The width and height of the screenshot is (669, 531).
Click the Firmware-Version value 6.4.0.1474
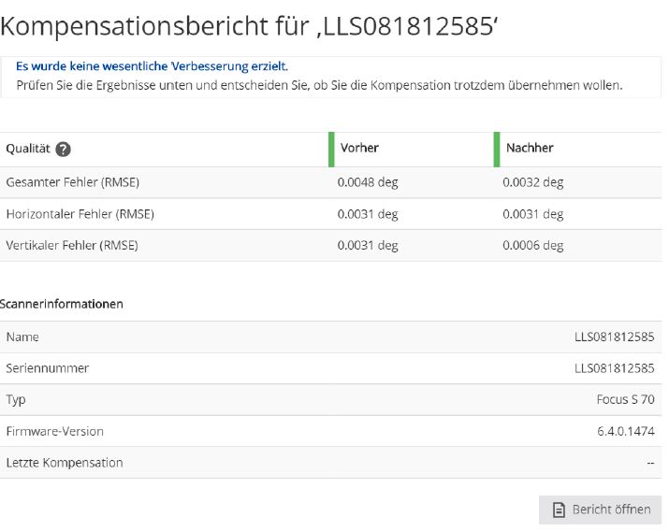(625, 431)
